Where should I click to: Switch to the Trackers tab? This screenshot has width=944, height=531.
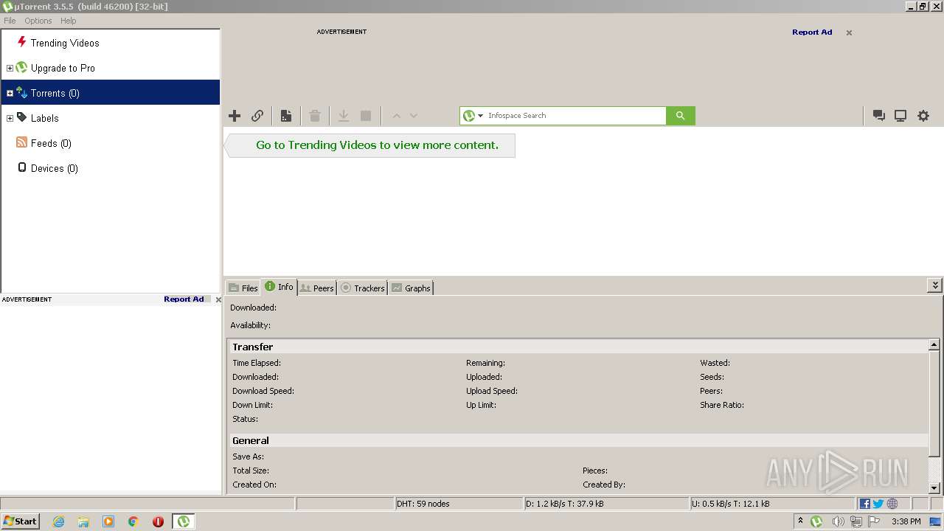click(x=363, y=288)
